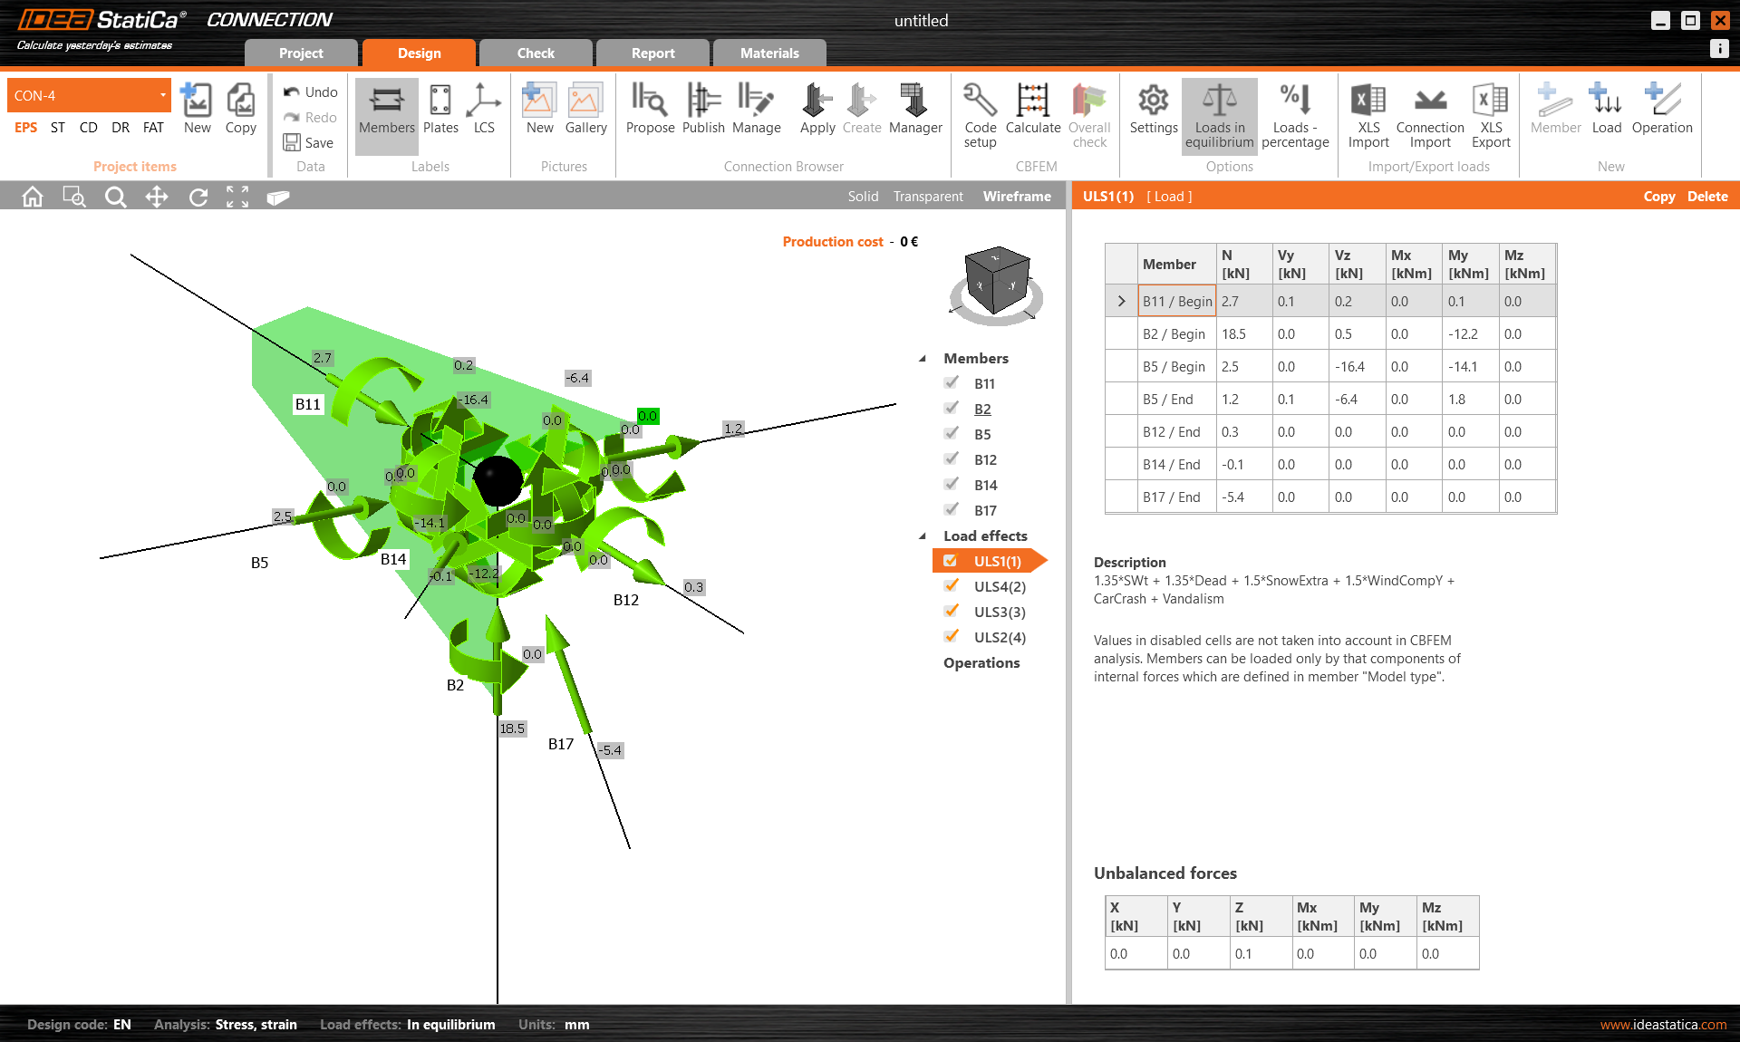Toggle ULS4(2) load effect checkbox
Image resolution: width=1740 pixels, height=1042 pixels.
coord(952,586)
